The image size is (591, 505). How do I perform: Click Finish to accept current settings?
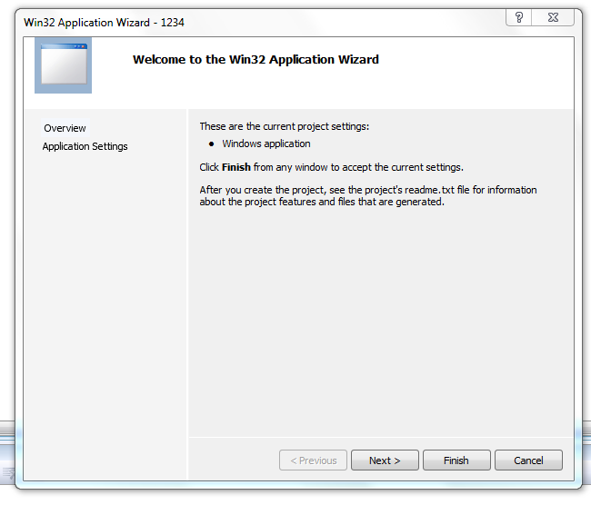pos(456,460)
